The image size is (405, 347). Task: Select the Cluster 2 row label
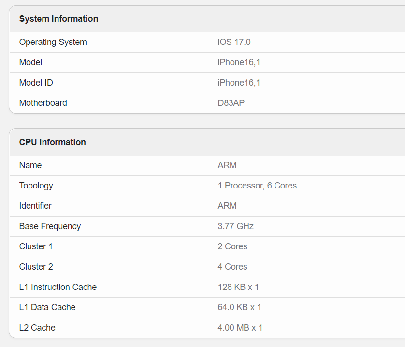[x=36, y=267]
